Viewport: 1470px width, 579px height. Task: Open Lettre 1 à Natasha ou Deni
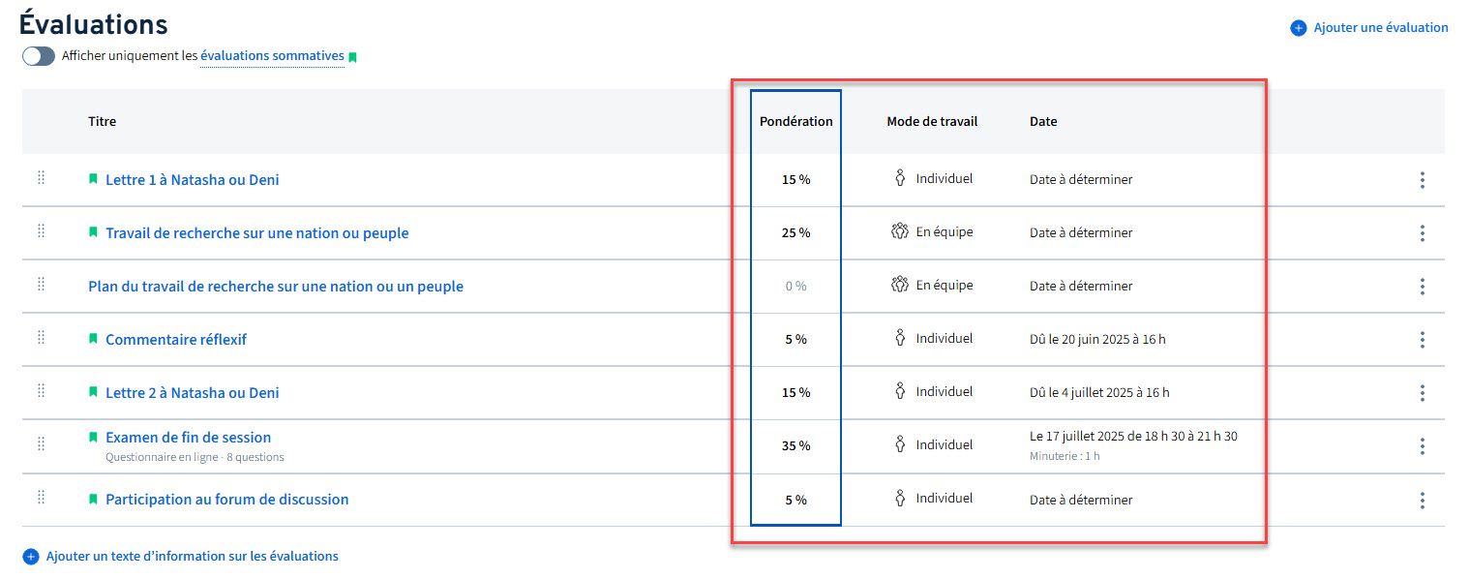192,180
